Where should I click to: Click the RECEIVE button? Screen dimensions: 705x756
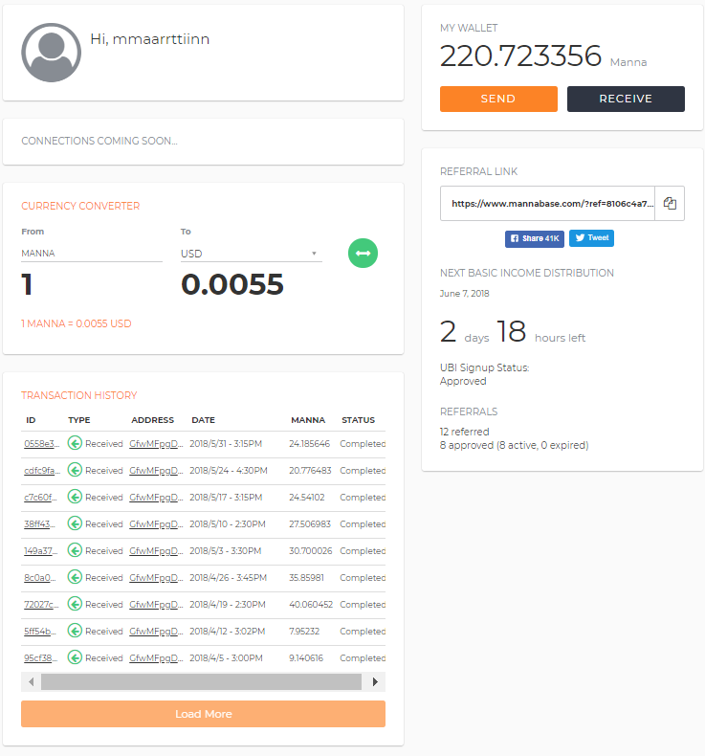pyautogui.click(x=626, y=99)
